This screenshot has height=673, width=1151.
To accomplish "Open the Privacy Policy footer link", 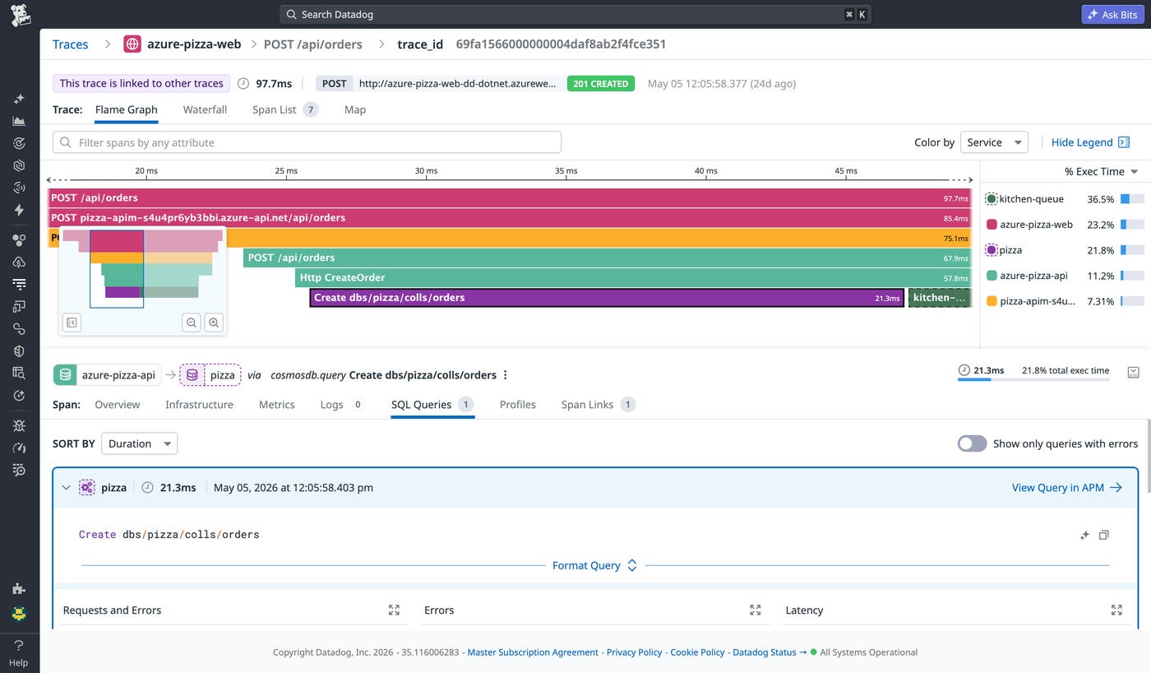I will (x=634, y=652).
